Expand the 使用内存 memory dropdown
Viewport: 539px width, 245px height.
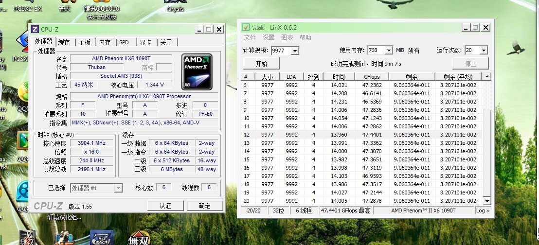pos(388,51)
